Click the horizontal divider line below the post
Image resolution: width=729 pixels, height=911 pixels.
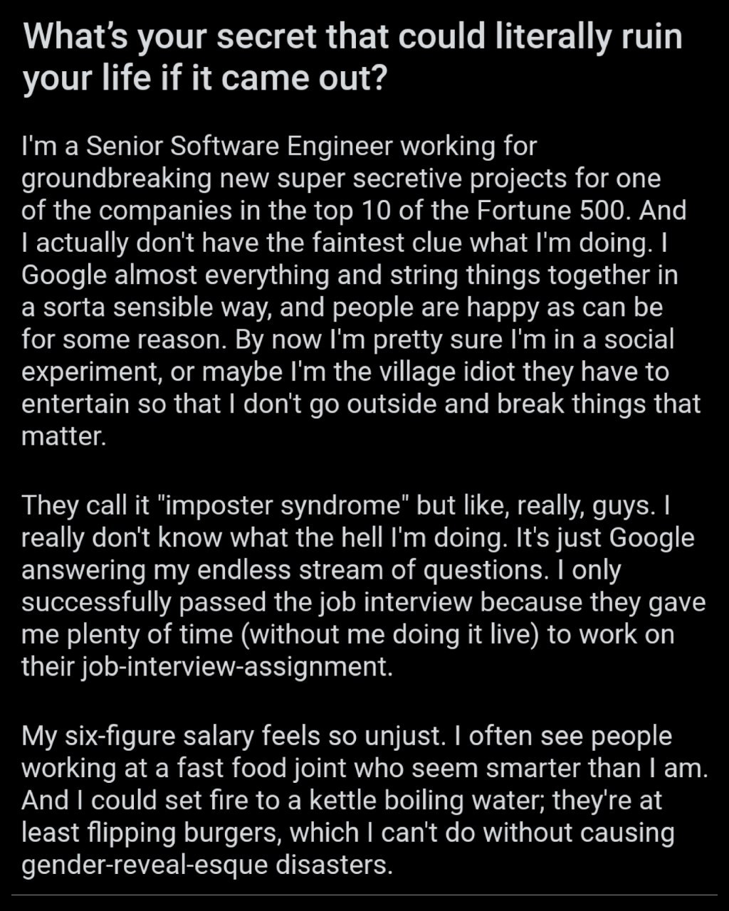pyautogui.click(x=364, y=895)
